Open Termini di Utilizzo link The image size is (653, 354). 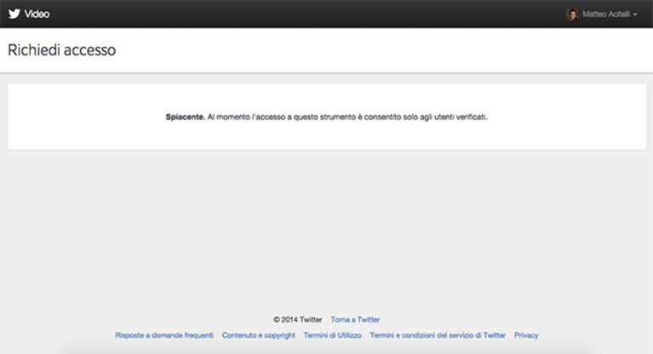[332, 335]
